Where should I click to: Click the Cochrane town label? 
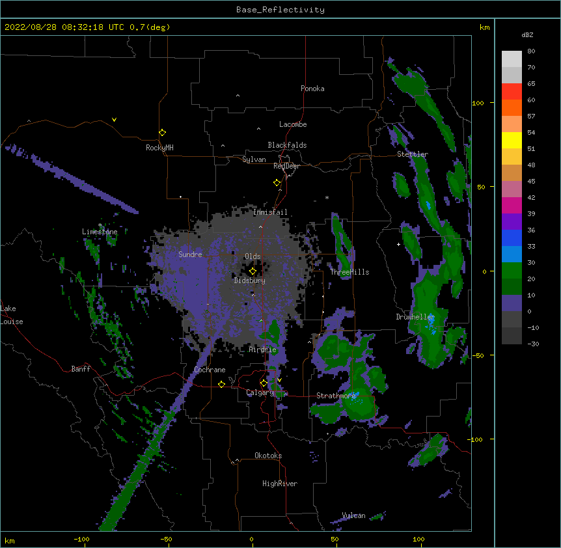pyautogui.click(x=210, y=370)
